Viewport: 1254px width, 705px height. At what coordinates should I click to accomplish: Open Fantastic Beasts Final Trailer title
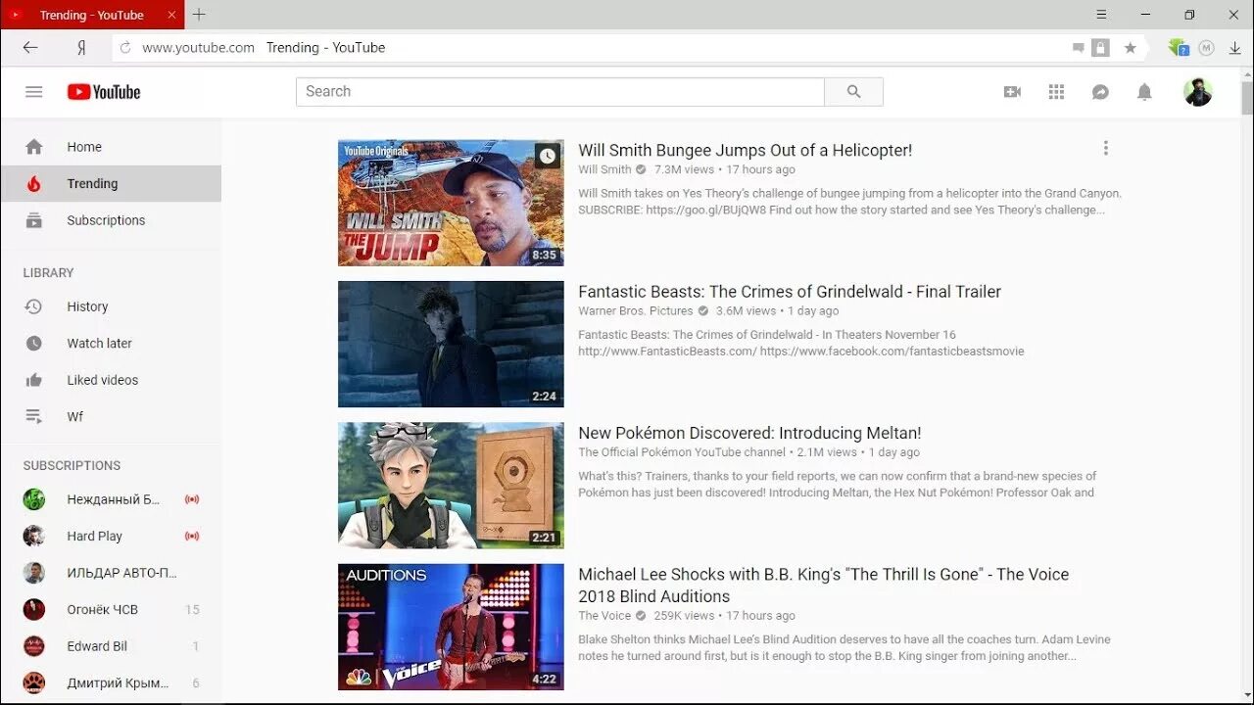(790, 292)
